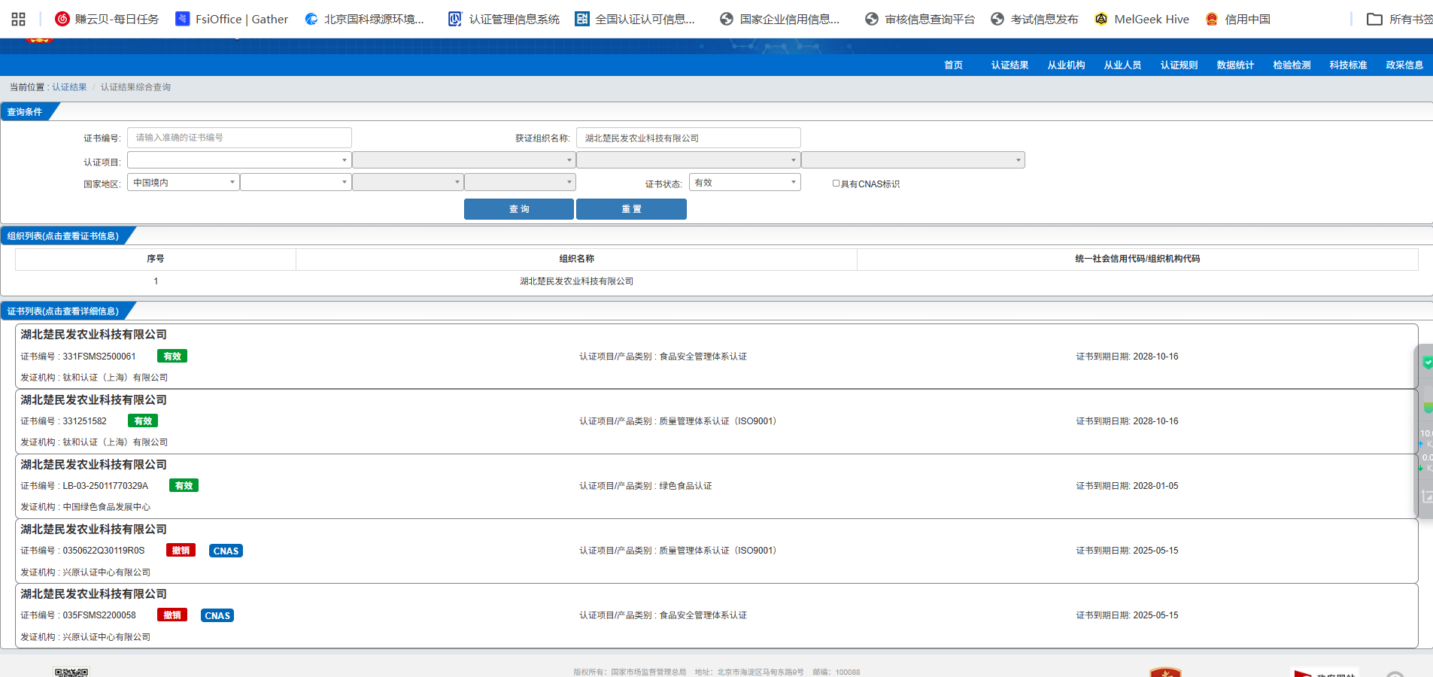
Task: Open the 考试信息发布 bookmark
Action: [1034, 19]
